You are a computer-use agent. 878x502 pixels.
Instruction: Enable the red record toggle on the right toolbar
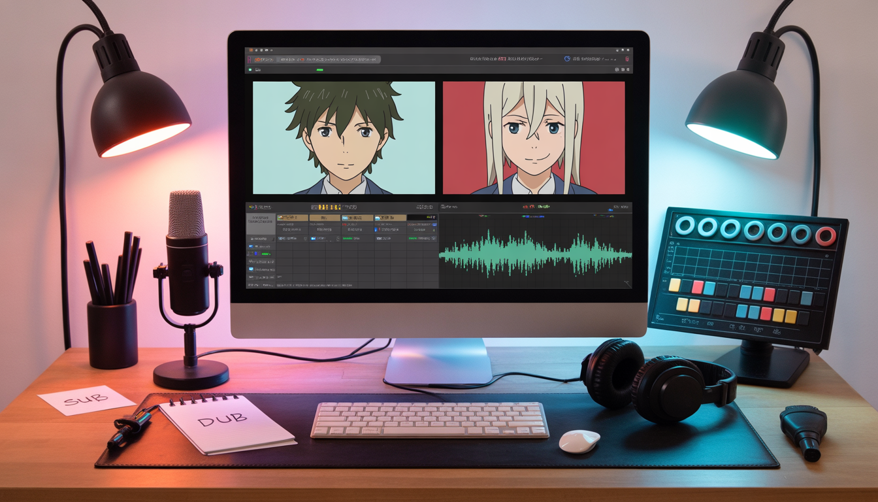[626, 59]
